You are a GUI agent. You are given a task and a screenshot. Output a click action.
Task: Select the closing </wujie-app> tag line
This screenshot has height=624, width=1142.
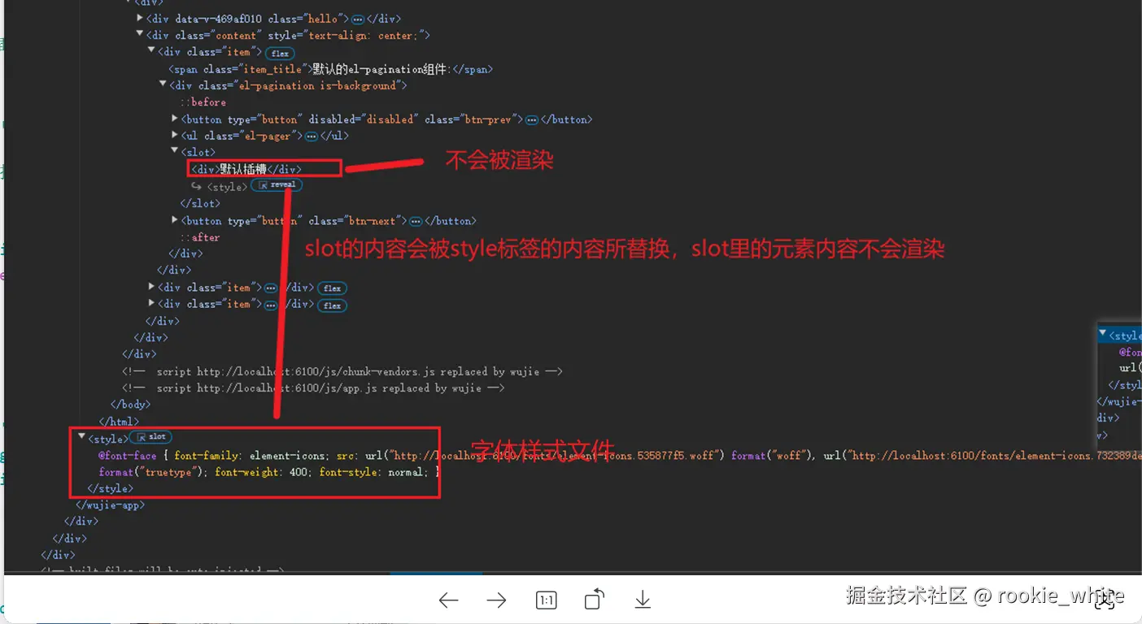pyautogui.click(x=111, y=505)
